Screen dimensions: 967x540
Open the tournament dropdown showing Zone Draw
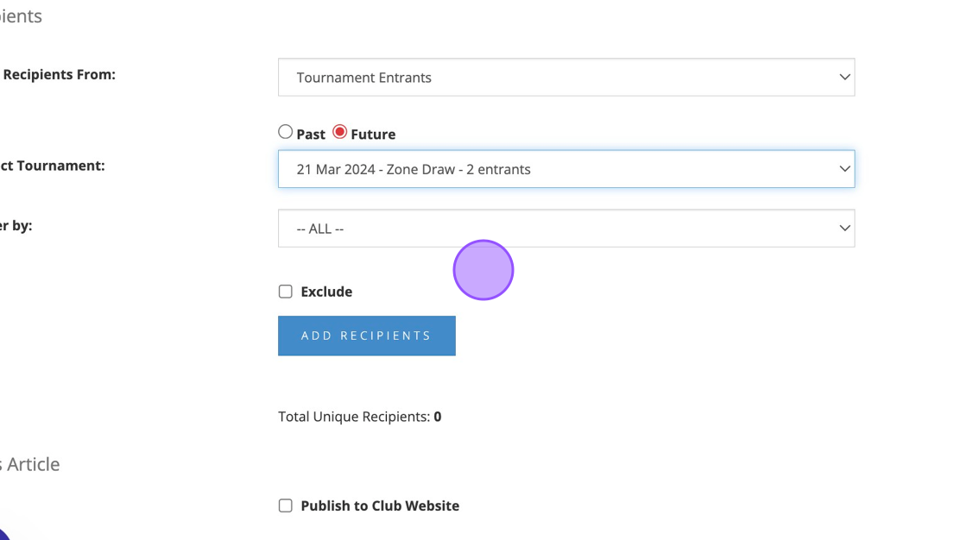pyautogui.click(x=566, y=169)
